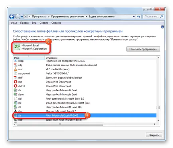The width and height of the screenshot is (173, 148).
Task: Click the Изменить программу button
Action: tap(143, 49)
